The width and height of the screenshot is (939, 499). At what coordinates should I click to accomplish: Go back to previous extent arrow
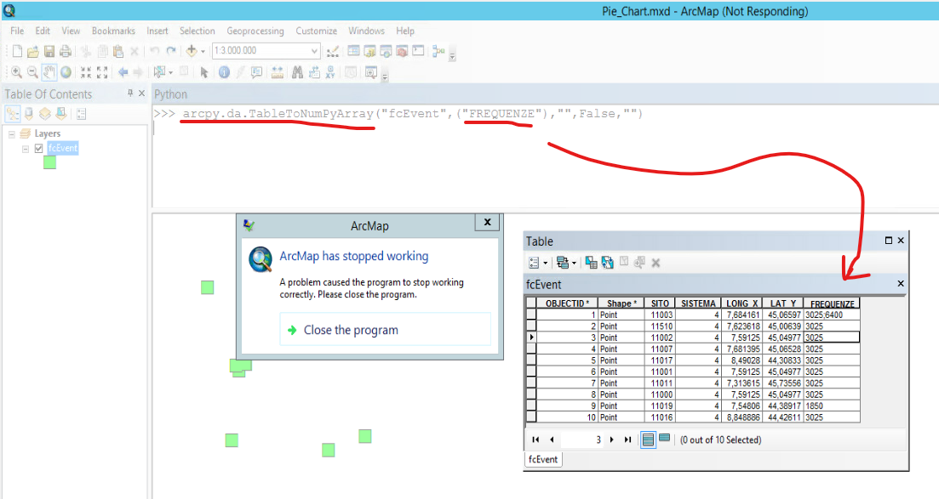pos(123,72)
